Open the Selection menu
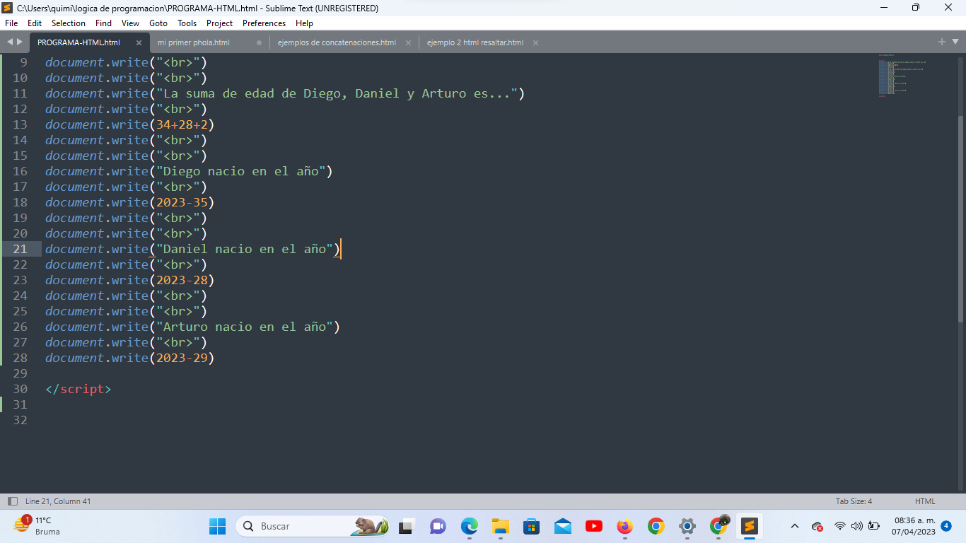The image size is (966, 543). pyautogui.click(x=69, y=23)
